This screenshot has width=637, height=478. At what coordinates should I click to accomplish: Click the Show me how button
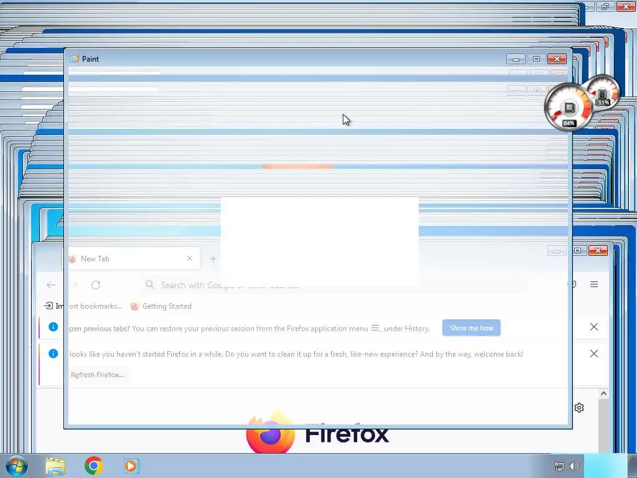(472, 328)
